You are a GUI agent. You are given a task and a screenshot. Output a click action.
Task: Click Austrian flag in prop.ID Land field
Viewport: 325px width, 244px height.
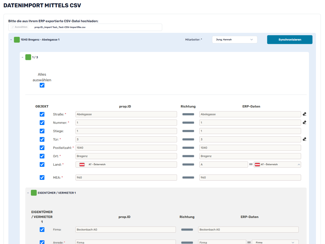82,165
